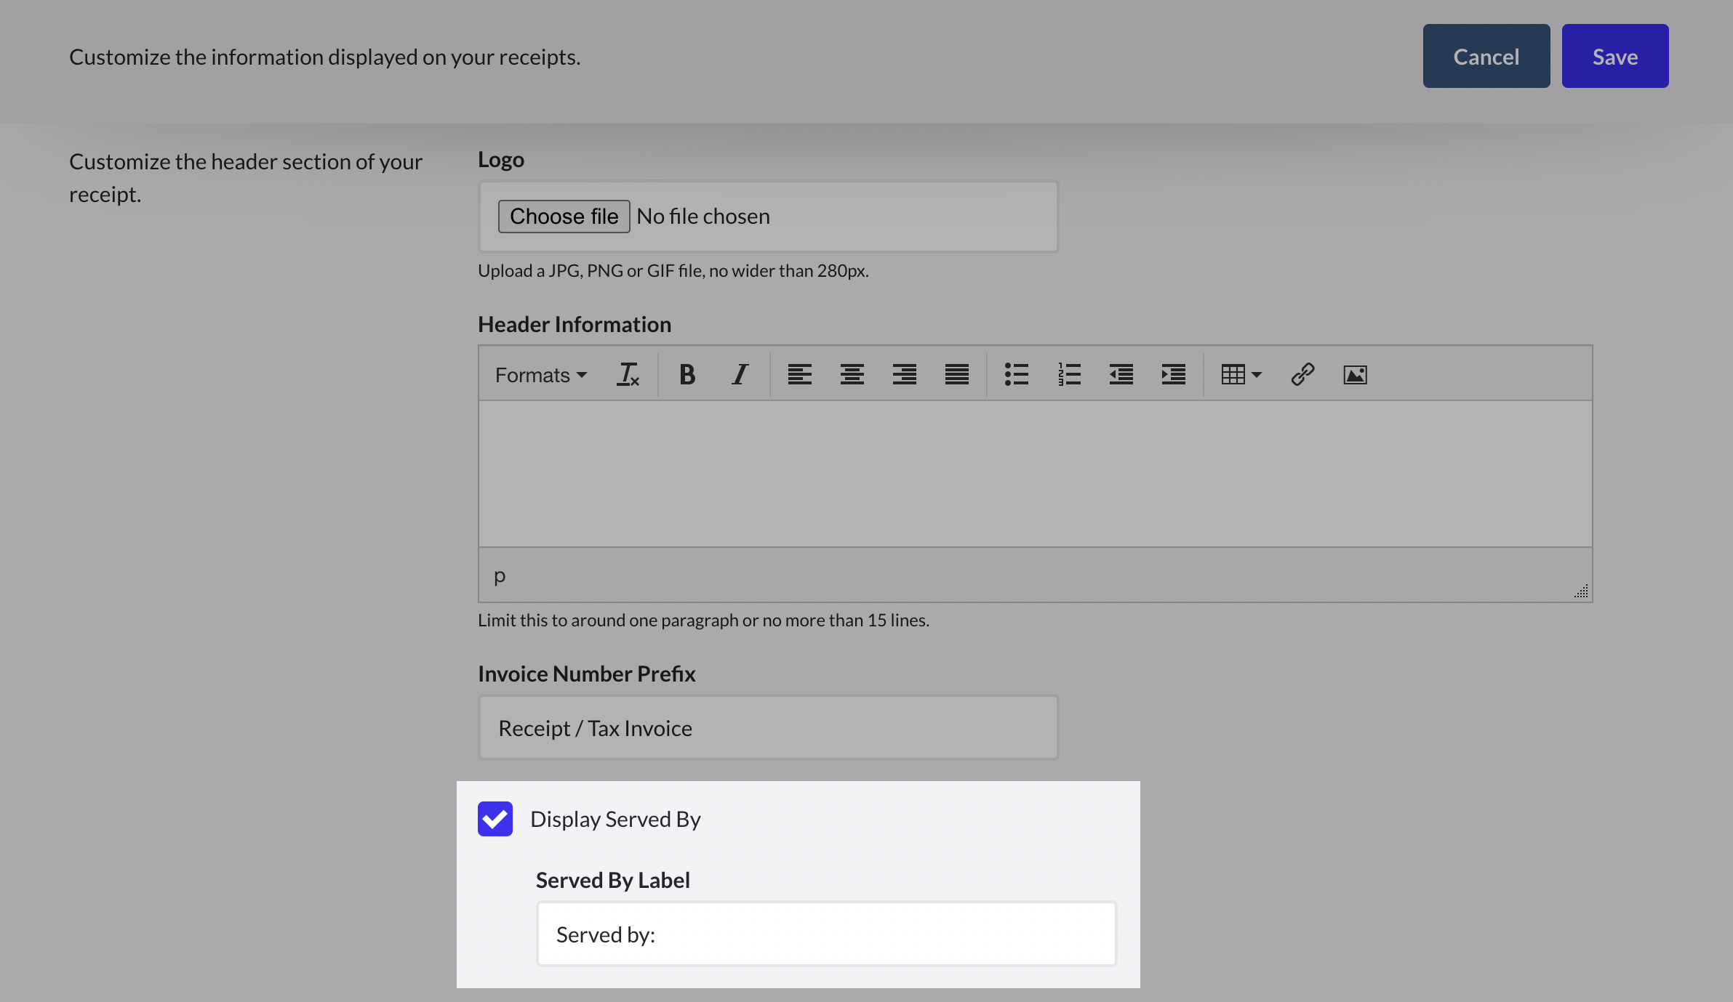Viewport: 1733px width, 1002px height.
Task: Choose a logo file to upload
Action: coord(564,216)
